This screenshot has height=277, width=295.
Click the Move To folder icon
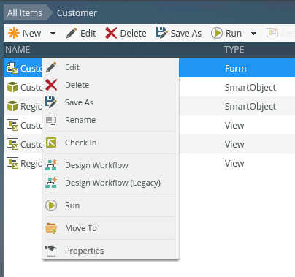click(x=51, y=228)
